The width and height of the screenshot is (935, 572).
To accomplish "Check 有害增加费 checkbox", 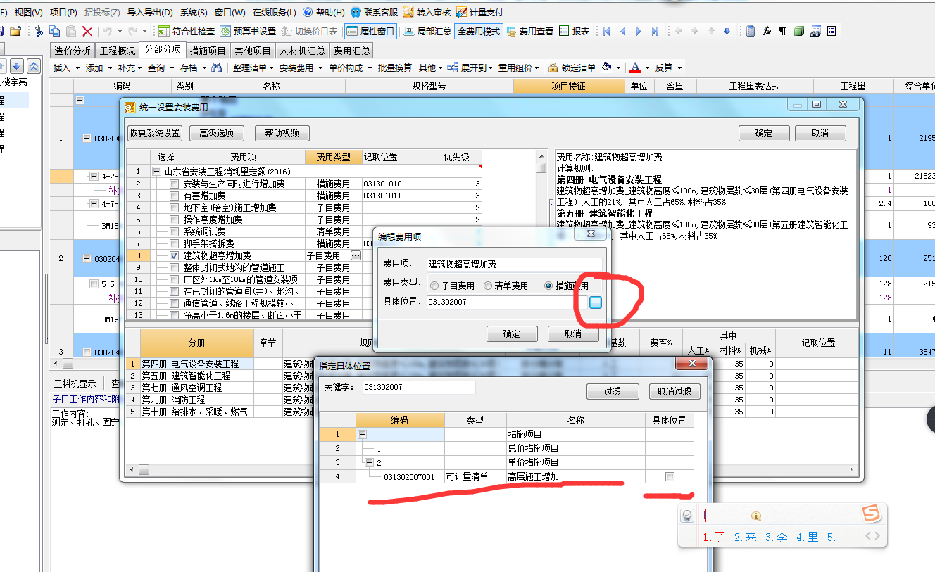I will [x=175, y=196].
